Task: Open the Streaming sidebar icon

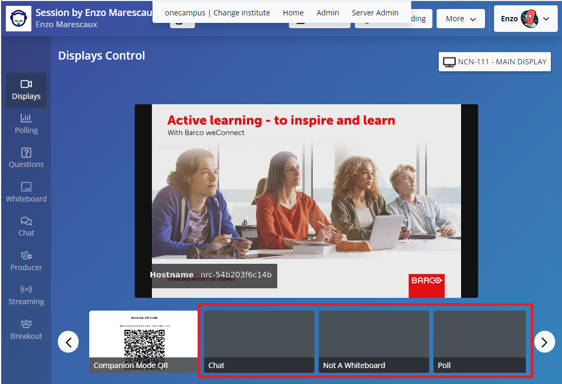Action: pyautogui.click(x=26, y=295)
